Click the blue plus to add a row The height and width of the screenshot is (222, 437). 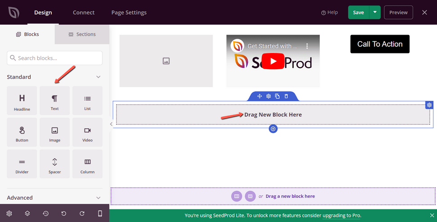pos(273,129)
